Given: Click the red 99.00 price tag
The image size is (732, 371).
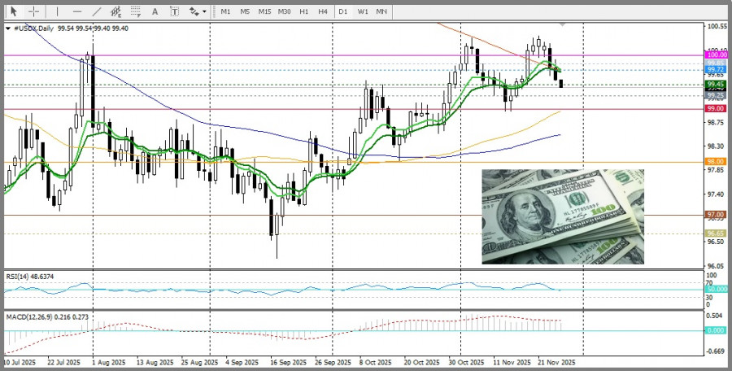Looking at the screenshot, I should [716, 108].
